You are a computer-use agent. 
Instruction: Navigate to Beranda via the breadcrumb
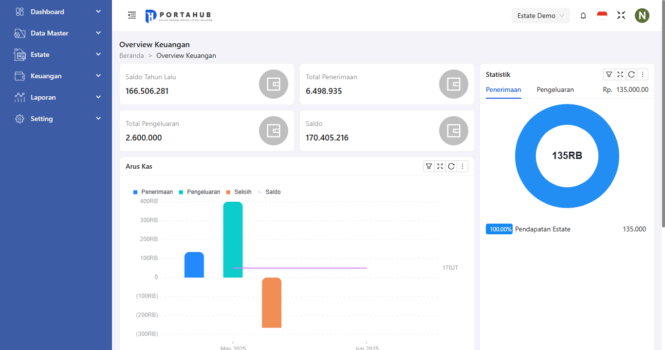tap(131, 55)
